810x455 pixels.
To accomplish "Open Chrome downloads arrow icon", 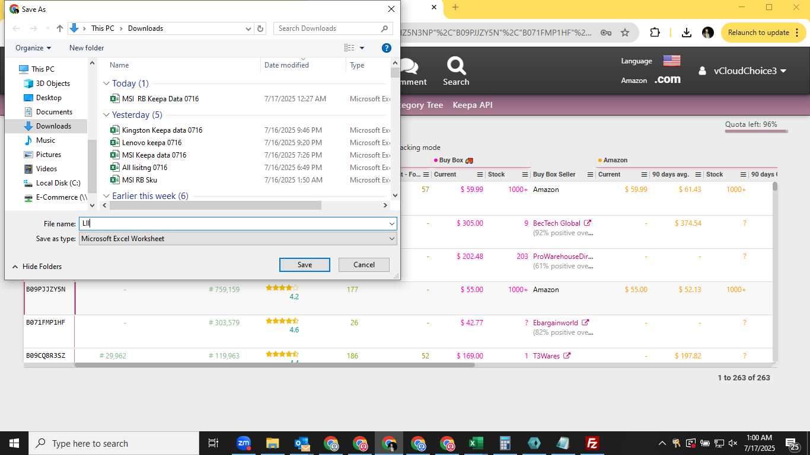I will click(687, 33).
